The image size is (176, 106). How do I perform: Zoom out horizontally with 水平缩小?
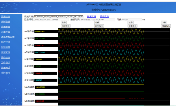(x=99, y=26)
